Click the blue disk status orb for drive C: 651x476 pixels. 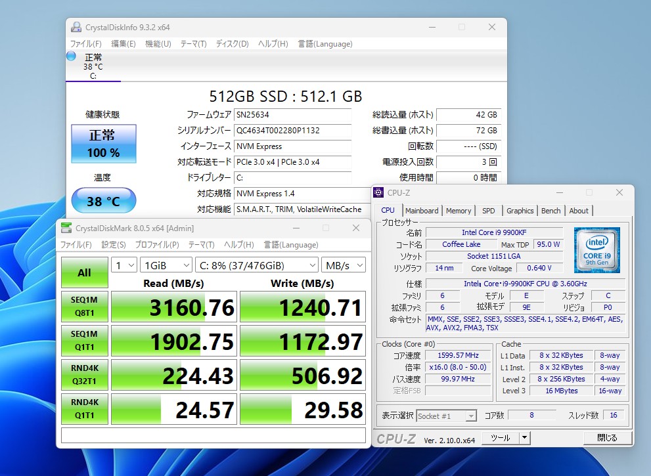click(x=71, y=56)
